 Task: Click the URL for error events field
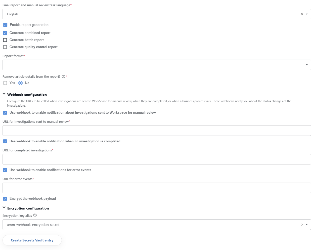157,188
